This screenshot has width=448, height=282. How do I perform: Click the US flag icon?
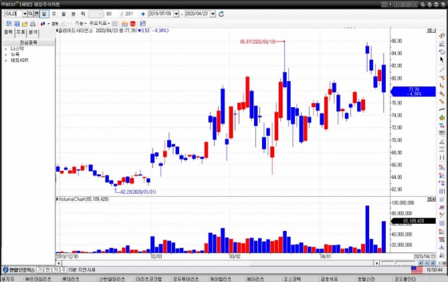[x=417, y=270]
